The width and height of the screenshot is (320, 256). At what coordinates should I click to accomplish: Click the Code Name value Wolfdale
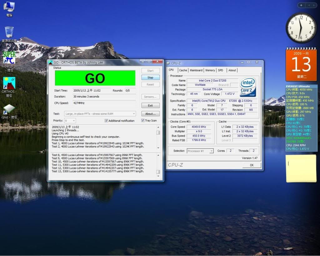coord(200,85)
